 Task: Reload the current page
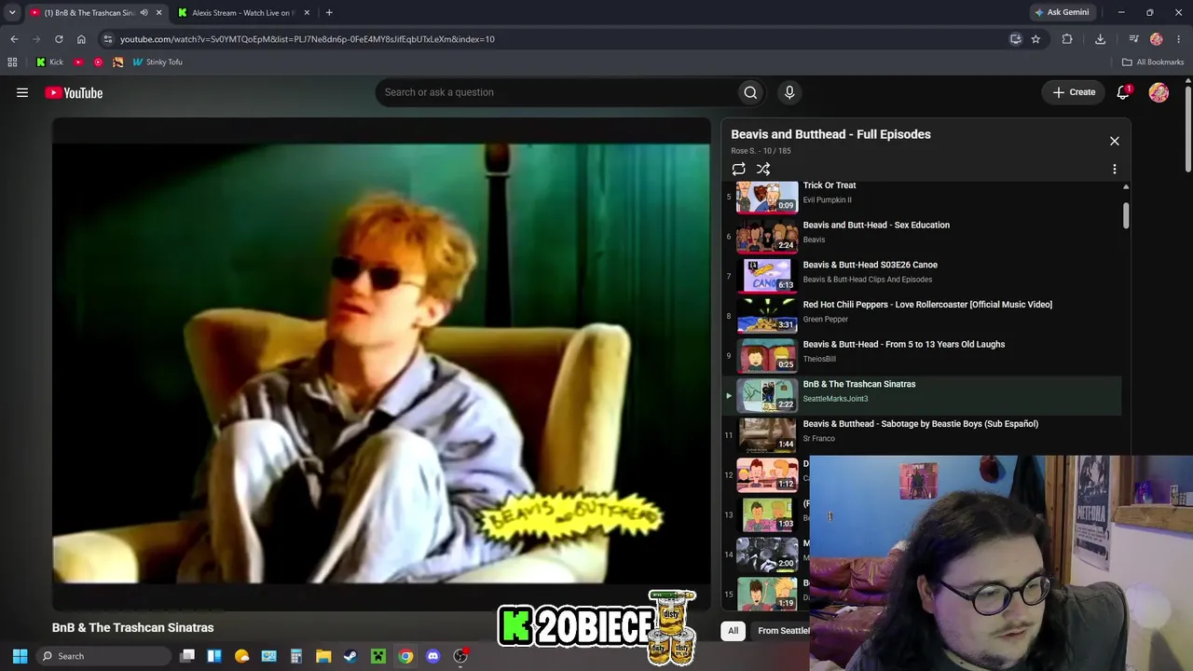coord(59,39)
